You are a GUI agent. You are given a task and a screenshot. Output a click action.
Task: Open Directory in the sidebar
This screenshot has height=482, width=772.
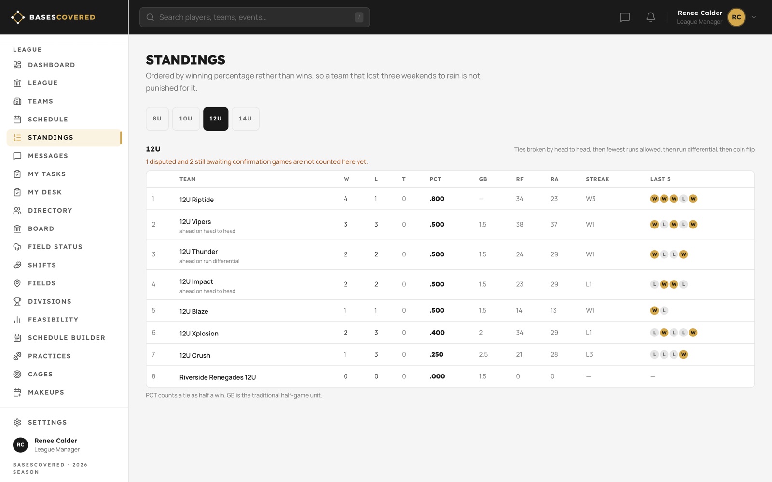[x=64, y=211]
